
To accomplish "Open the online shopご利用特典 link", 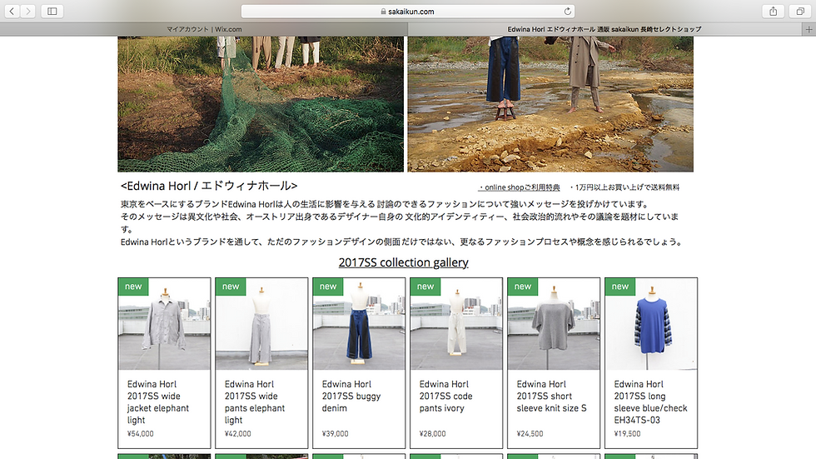I will (x=519, y=187).
